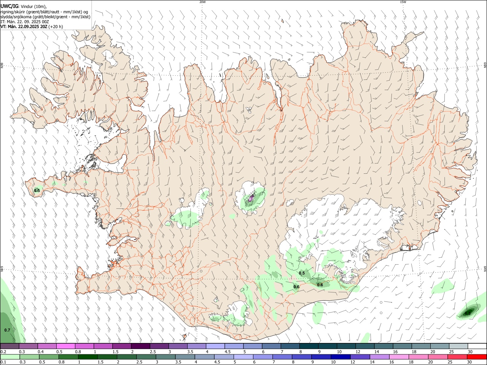487x365 pixels.
Task: Click the crimson 25 swatch in lower rain scale
Action: [x=457, y=357]
